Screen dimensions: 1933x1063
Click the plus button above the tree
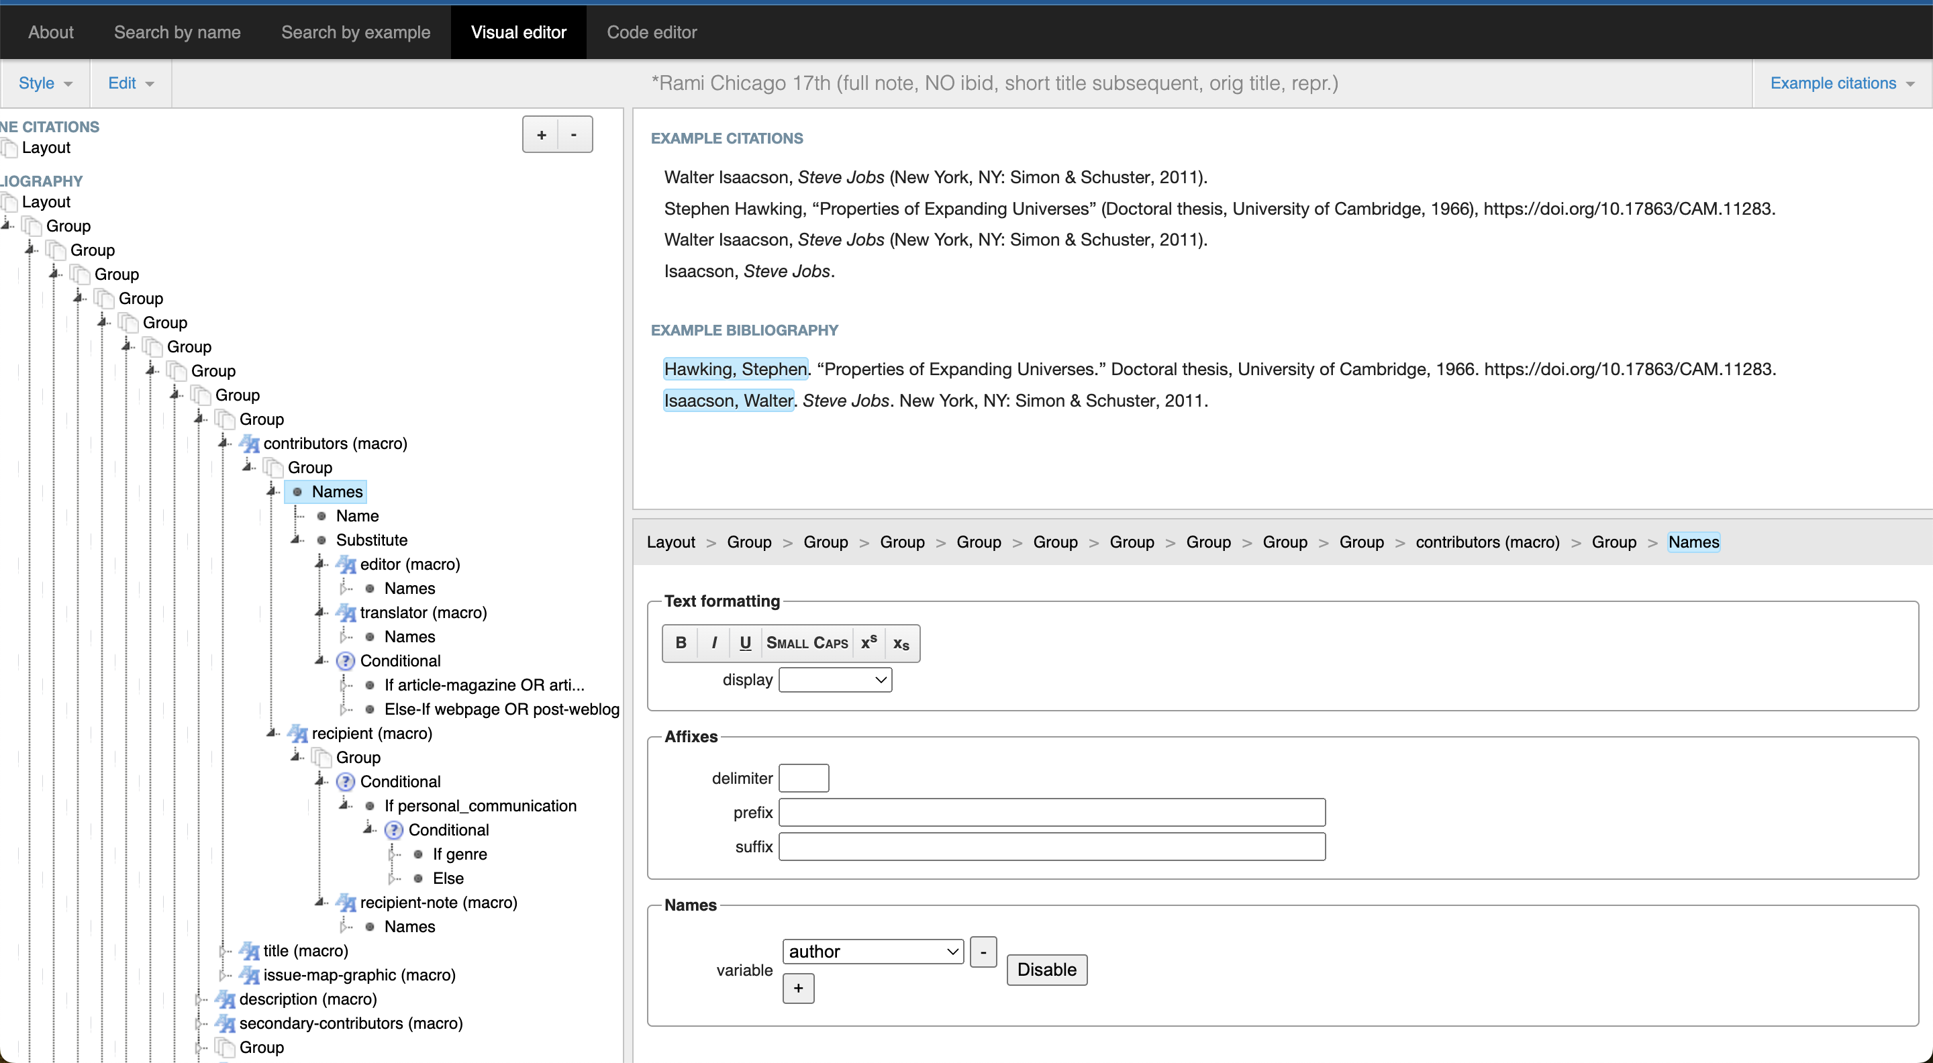pyautogui.click(x=541, y=135)
